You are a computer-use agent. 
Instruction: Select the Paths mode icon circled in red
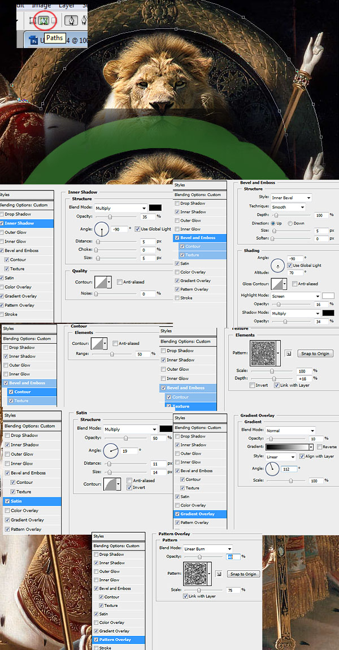(44, 20)
